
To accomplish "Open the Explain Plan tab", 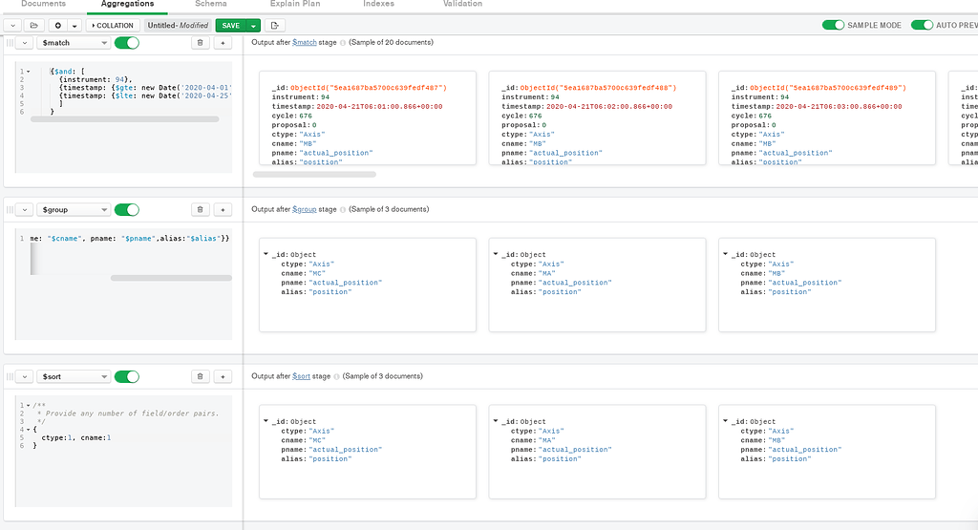I will [294, 5].
